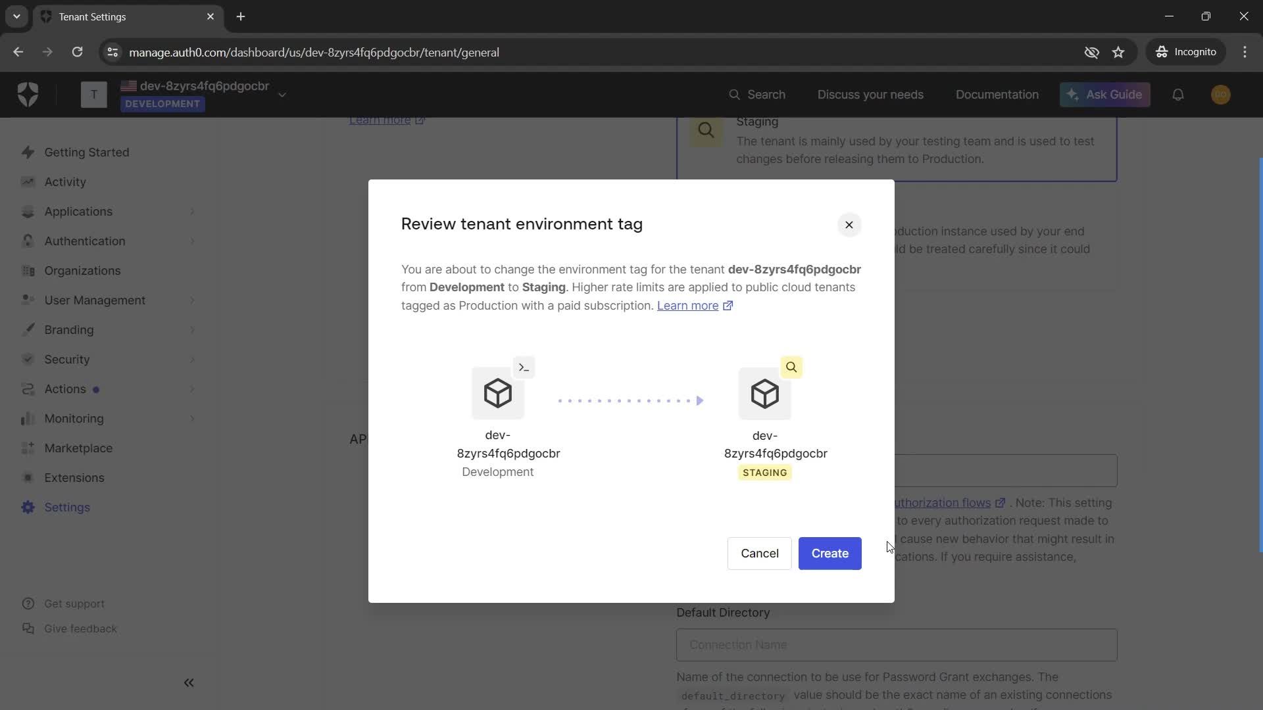Expand the Branding menu chevron
The image size is (1263, 710).
point(192,330)
